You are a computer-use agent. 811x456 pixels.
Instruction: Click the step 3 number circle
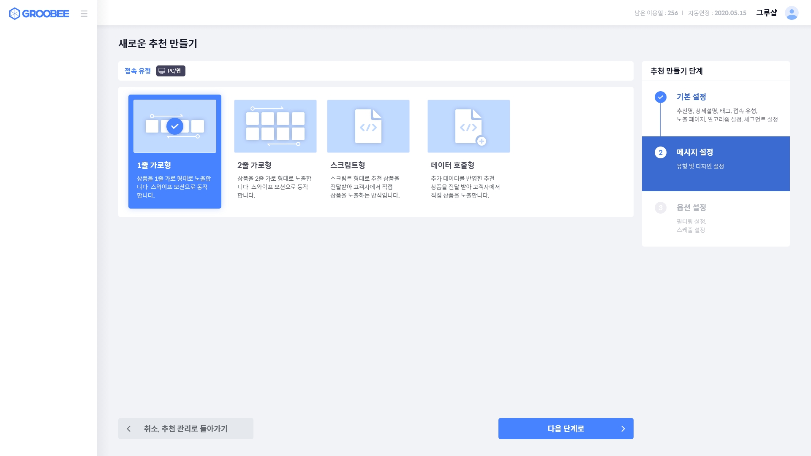(661, 208)
